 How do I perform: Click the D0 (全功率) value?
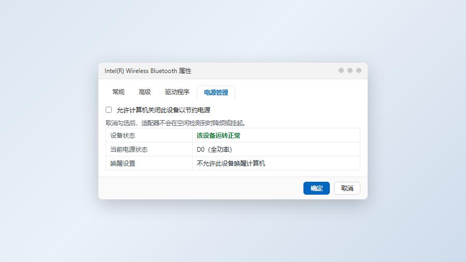(x=214, y=150)
